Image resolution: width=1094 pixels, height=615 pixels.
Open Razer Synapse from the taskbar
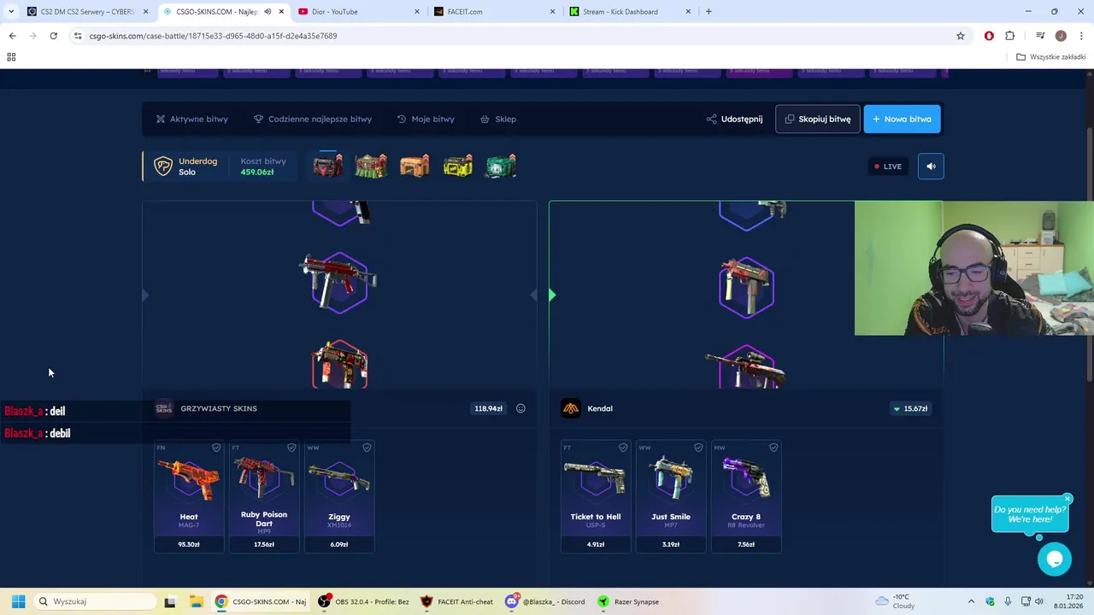(x=628, y=601)
